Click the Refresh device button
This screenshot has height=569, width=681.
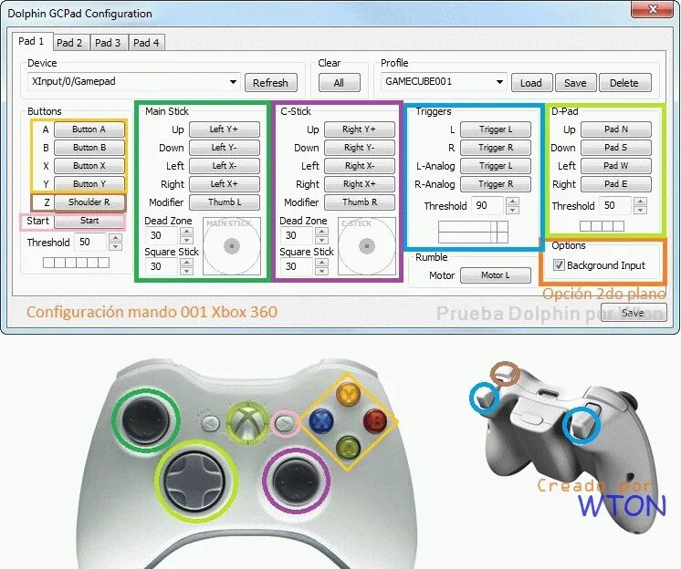(x=270, y=82)
